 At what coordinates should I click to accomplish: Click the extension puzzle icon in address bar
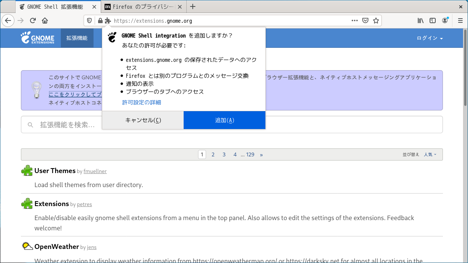[108, 21]
